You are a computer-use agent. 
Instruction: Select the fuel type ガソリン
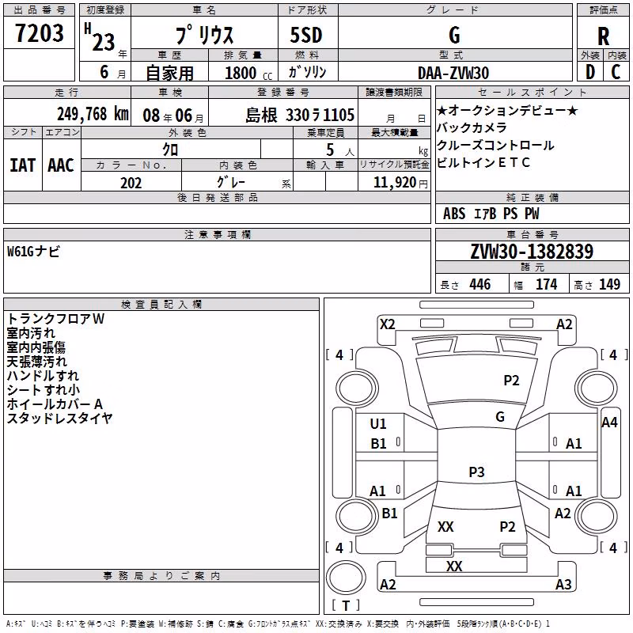tap(307, 72)
